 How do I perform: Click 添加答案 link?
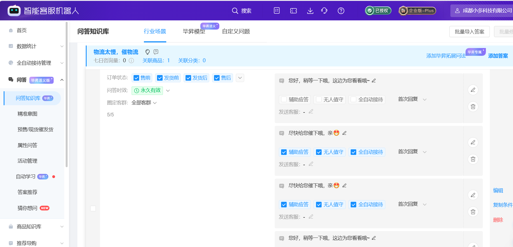click(x=498, y=56)
